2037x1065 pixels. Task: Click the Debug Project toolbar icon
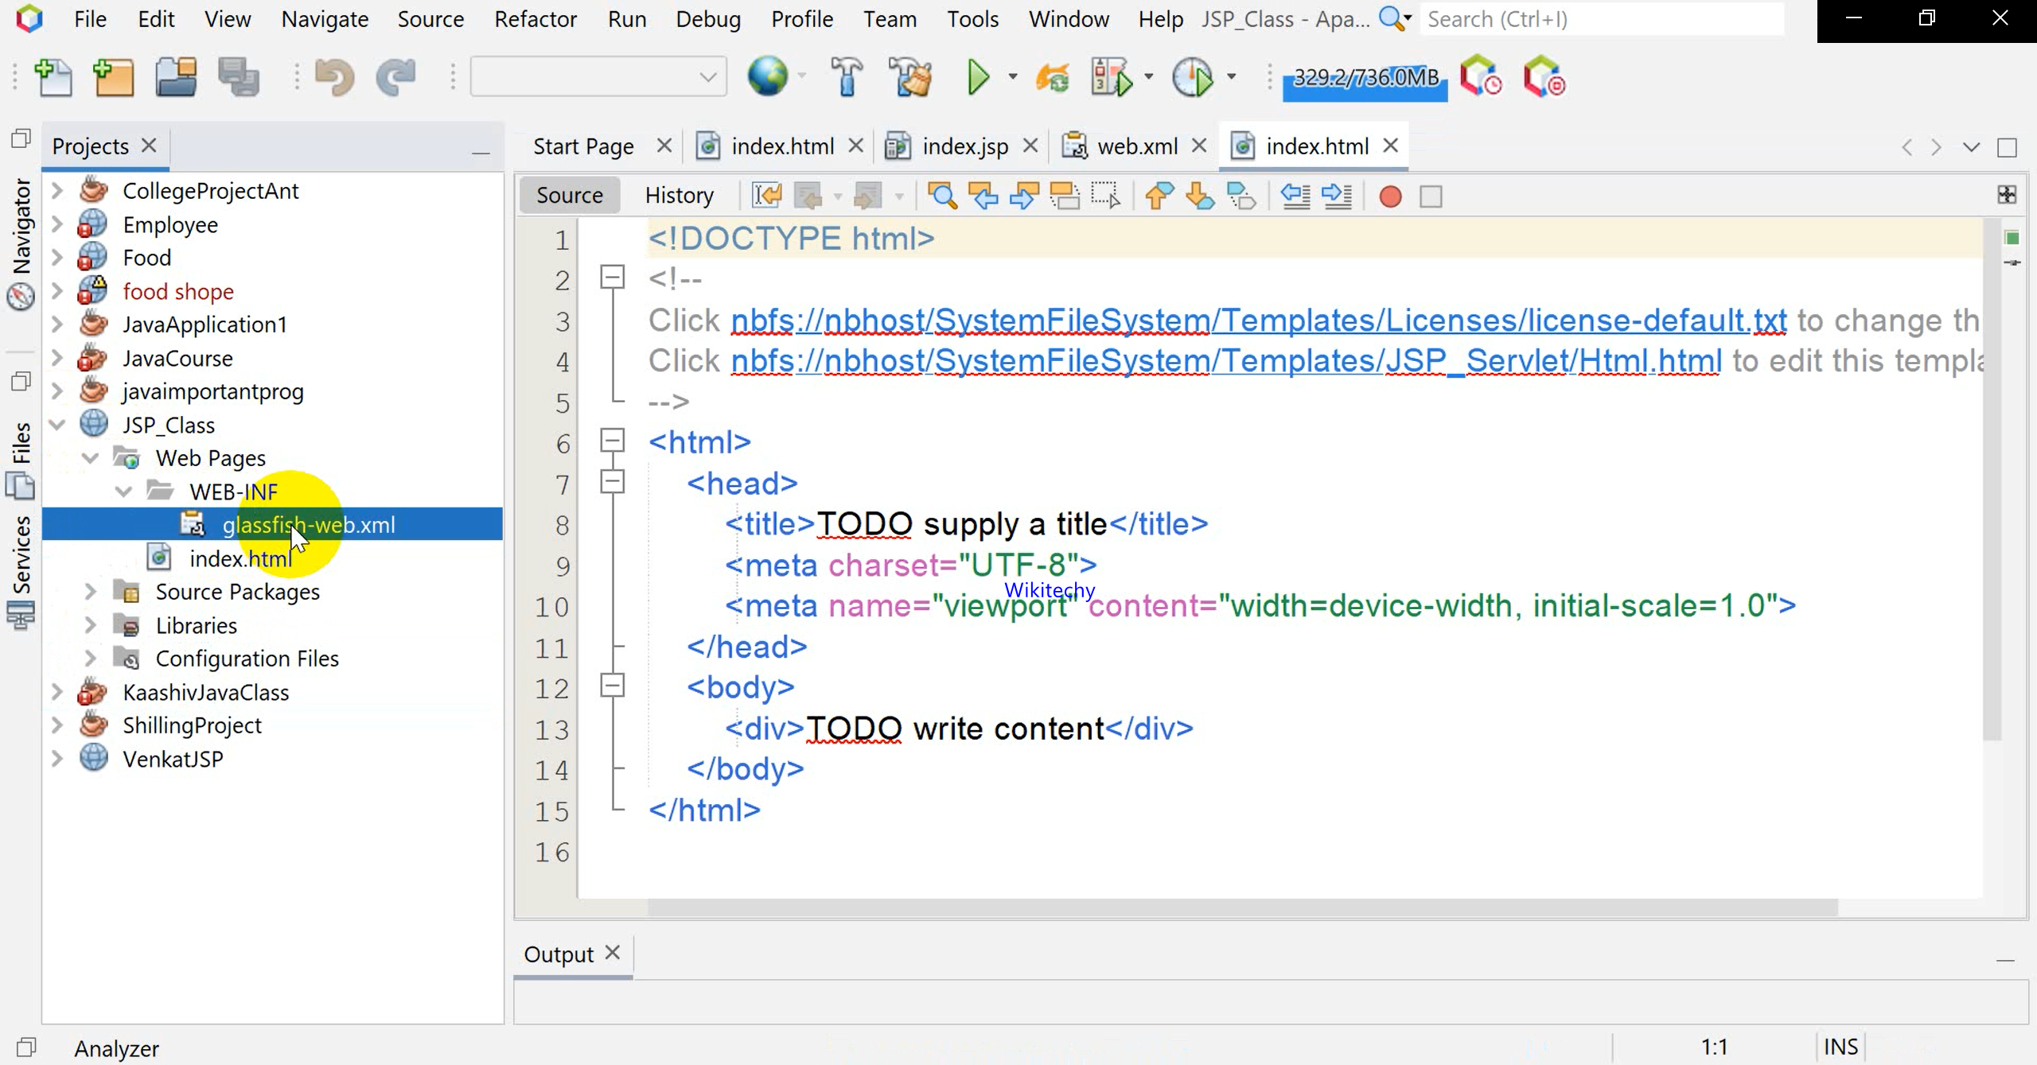1112,78
